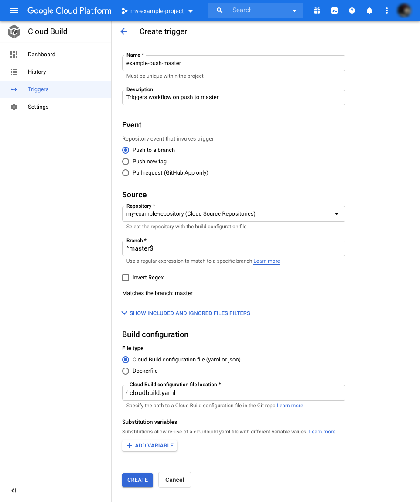Click the Triggers arrow icon
This screenshot has height=502, width=420.
pyautogui.click(x=14, y=89)
